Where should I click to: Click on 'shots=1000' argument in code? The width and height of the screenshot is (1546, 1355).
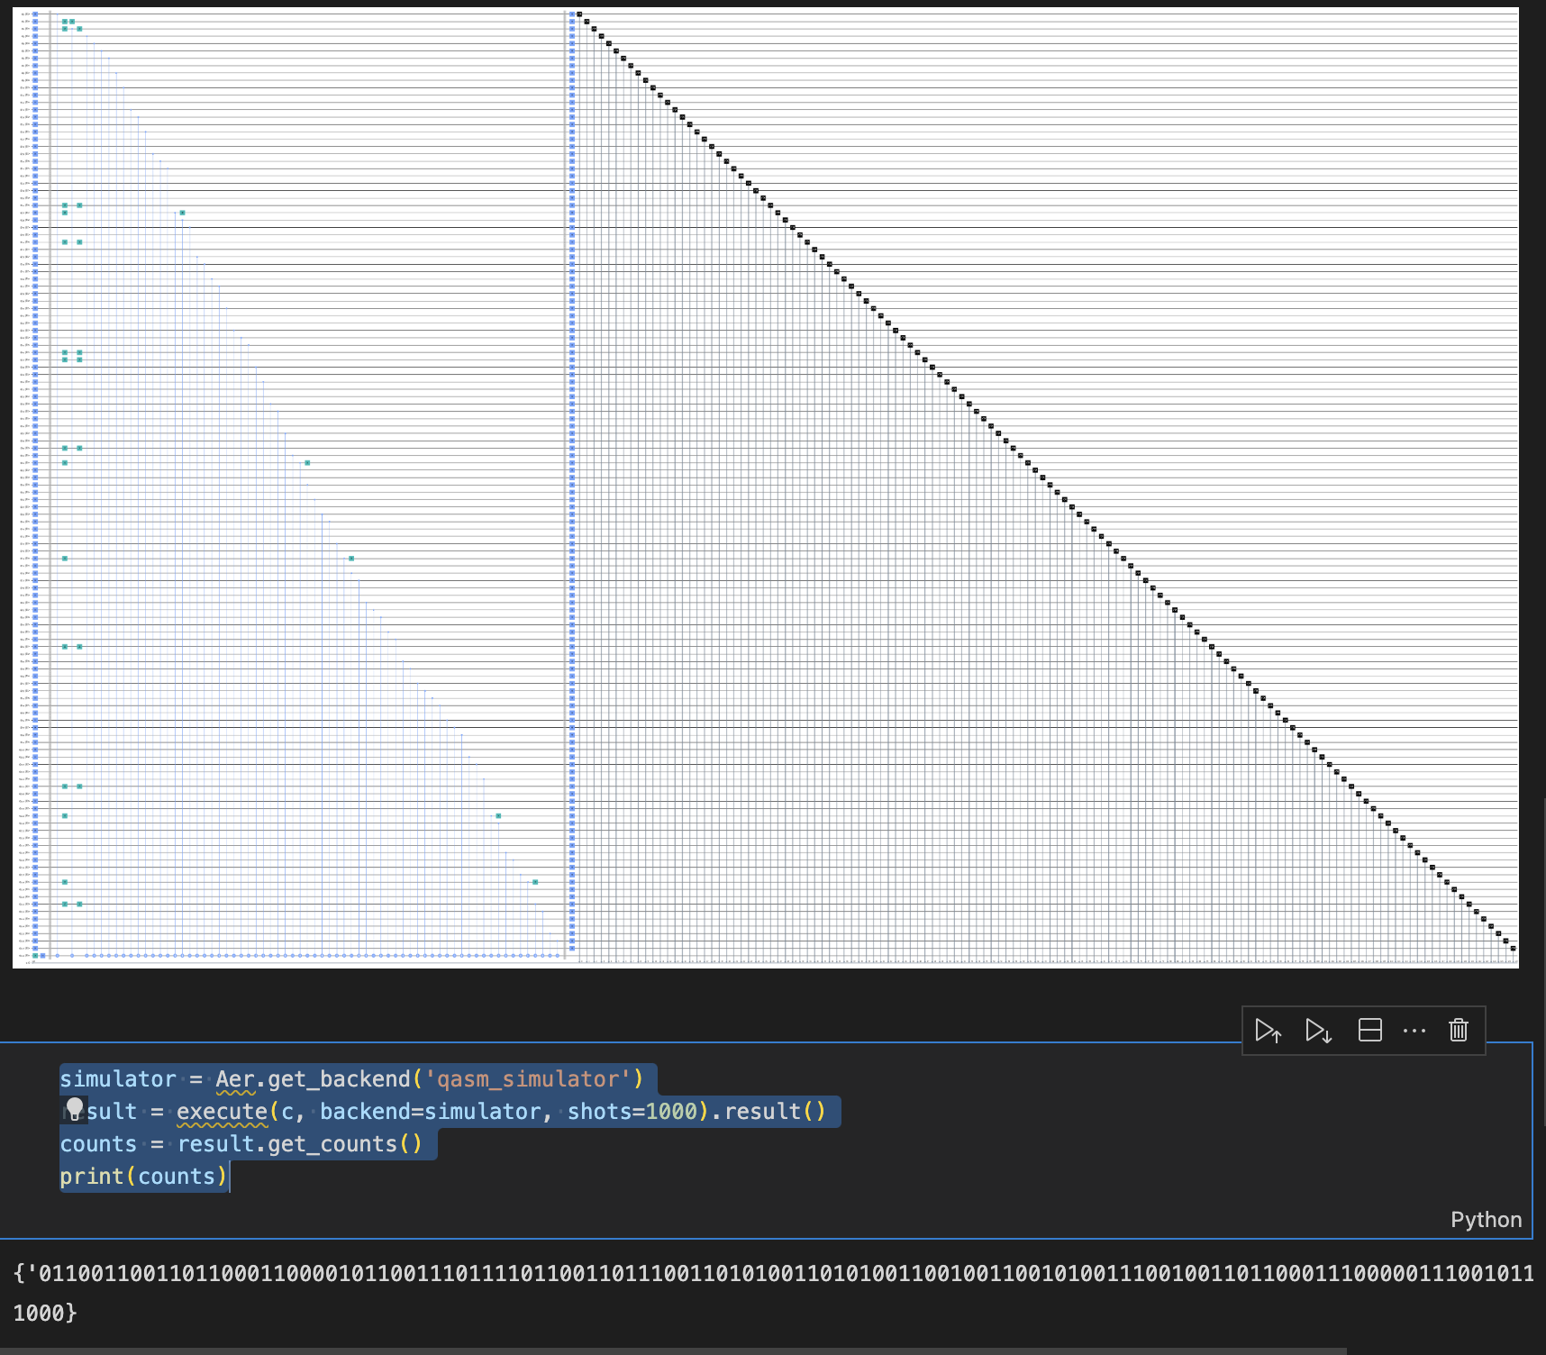(x=632, y=1111)
